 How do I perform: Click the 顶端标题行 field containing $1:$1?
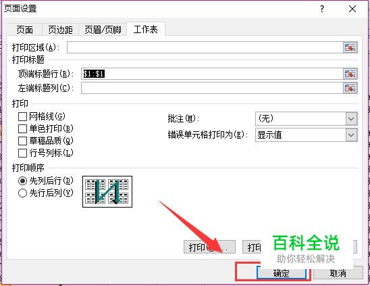pyautogui.click(x=212, y=74)
